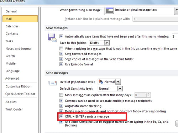The height and width of the screenshot is (133, 178).
Task: Expand Default Importance level dropdown
Action: point(118,82)
